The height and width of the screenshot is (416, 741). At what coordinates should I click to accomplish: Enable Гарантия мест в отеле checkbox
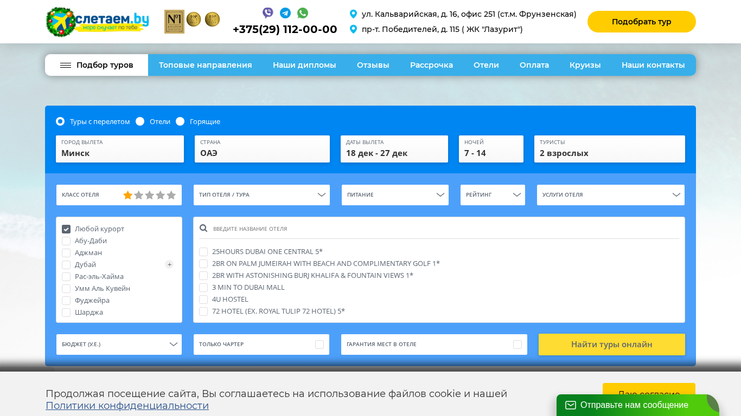point(518,344)
